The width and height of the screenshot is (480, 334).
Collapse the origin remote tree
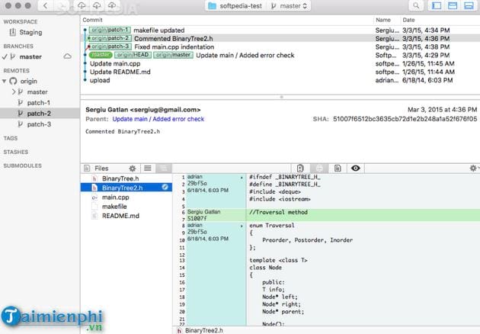(x=5, y=80)
